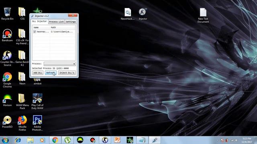257x144 pixels.
Task: Click the Refresh button
Action: click(x=51, y=73)
